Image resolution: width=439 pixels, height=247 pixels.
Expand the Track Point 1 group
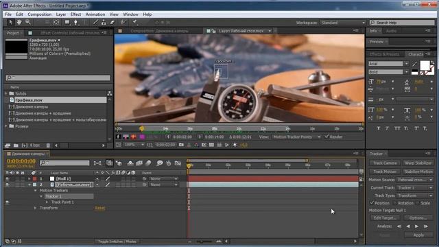pos(47,202)
